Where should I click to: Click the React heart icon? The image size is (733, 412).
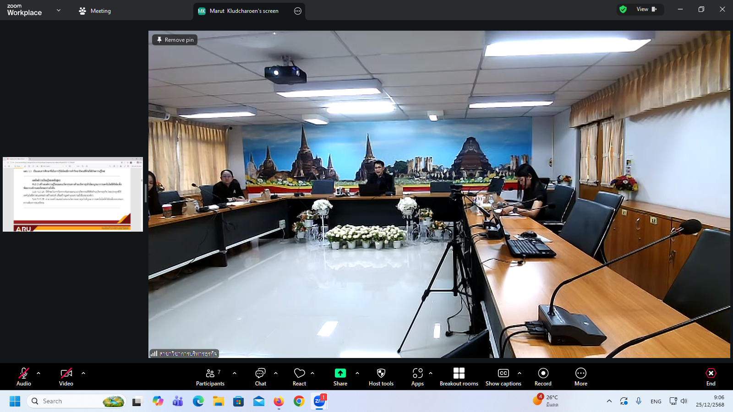[299, 377]
